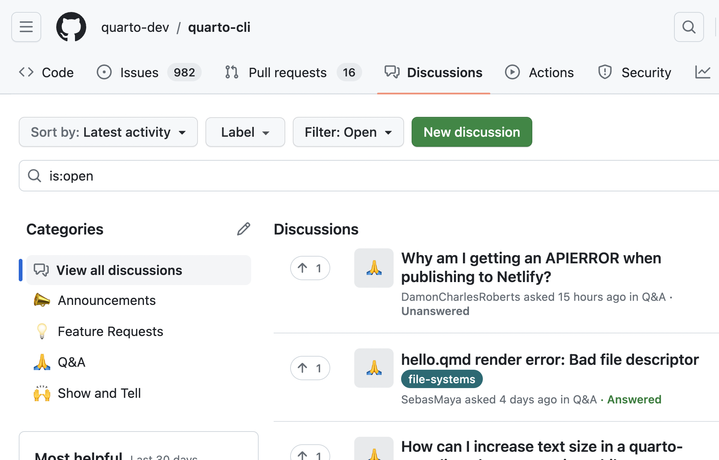
Task: Click the pencil icon to edit categories
Action: point(244,229)
